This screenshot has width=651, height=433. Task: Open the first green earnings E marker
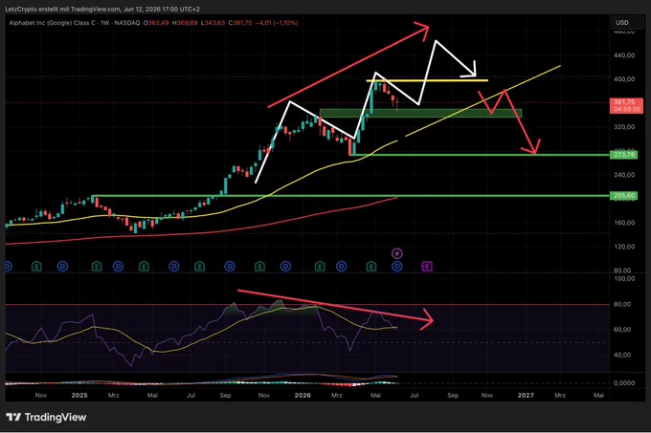36,267
